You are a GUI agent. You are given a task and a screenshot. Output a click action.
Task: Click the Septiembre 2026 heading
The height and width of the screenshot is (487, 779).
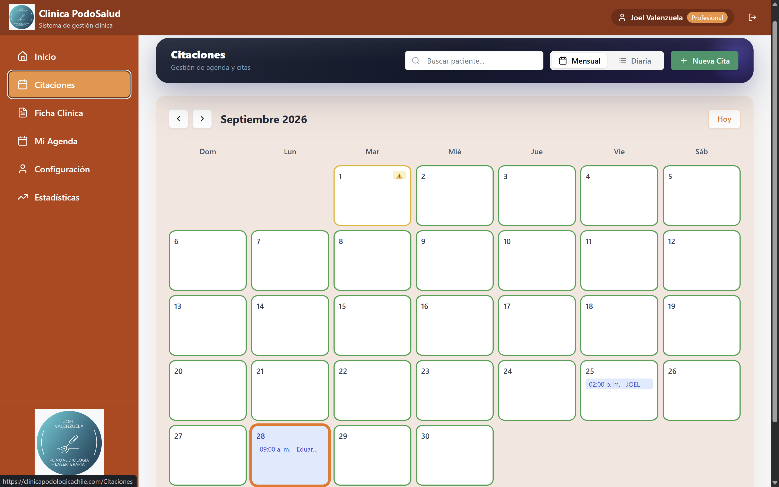click(264, 119)
